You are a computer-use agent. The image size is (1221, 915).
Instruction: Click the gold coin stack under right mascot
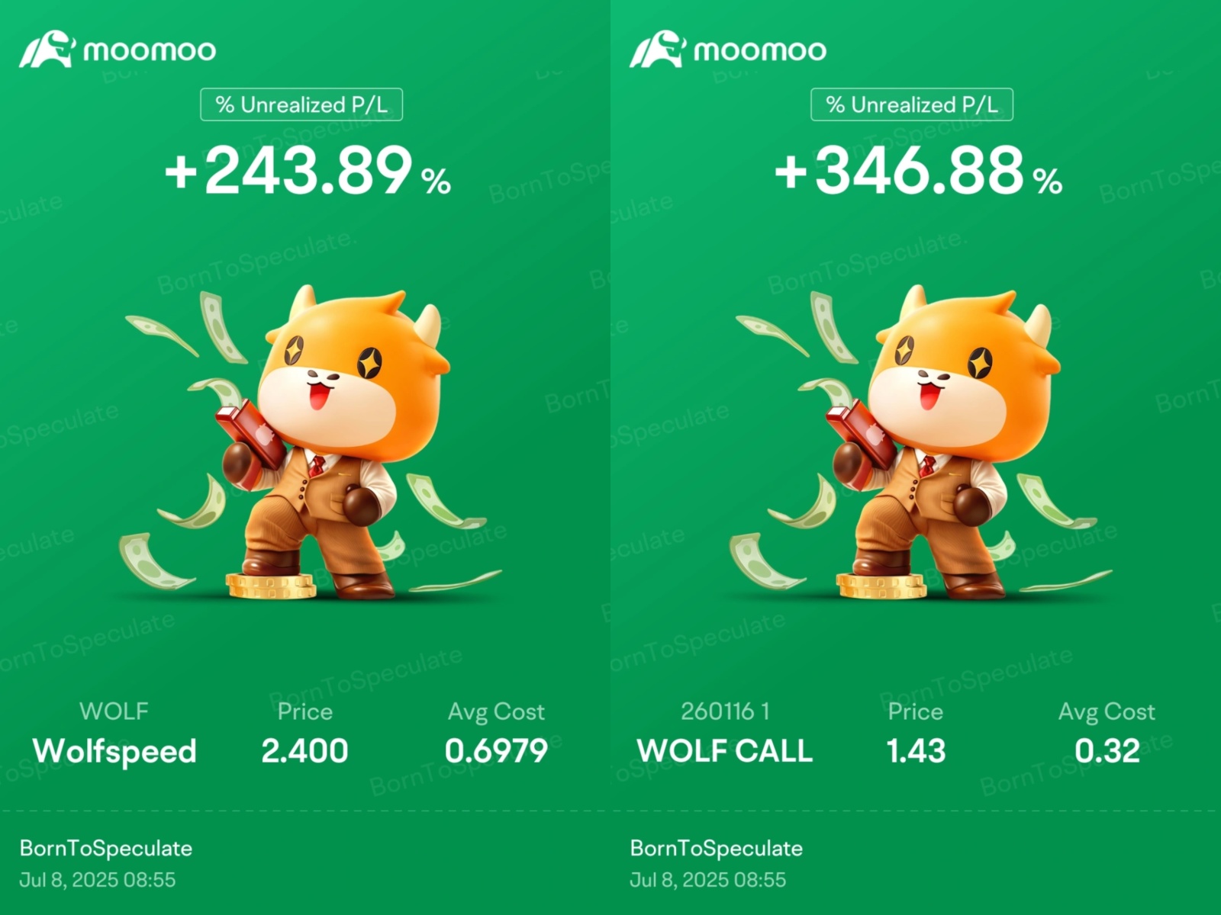881,586
